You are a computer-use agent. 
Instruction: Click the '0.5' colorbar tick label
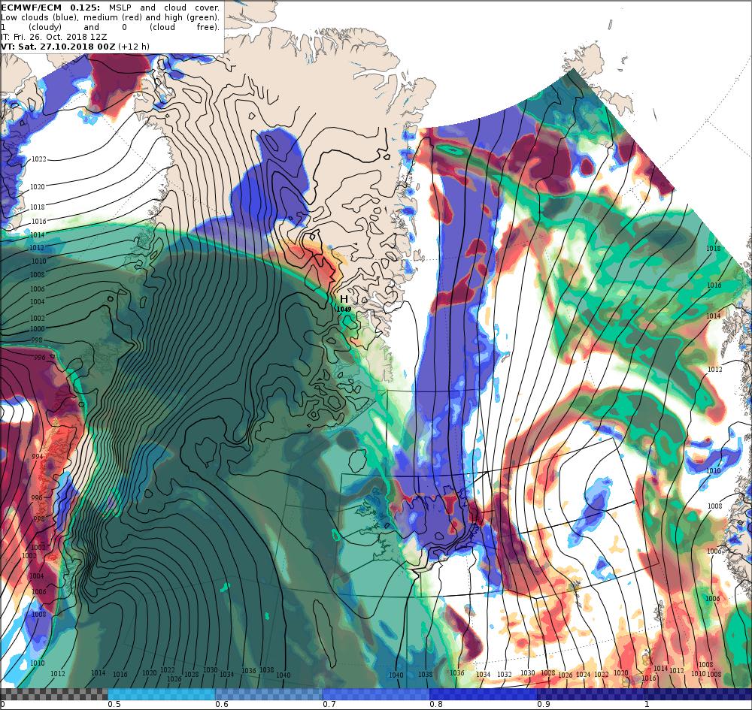click(x=114, y=704)
